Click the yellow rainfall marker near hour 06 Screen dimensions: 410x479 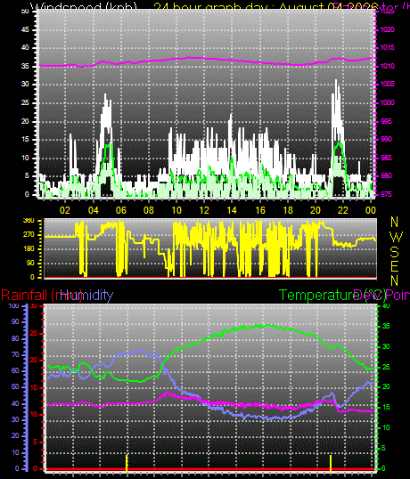click(127, 463)
